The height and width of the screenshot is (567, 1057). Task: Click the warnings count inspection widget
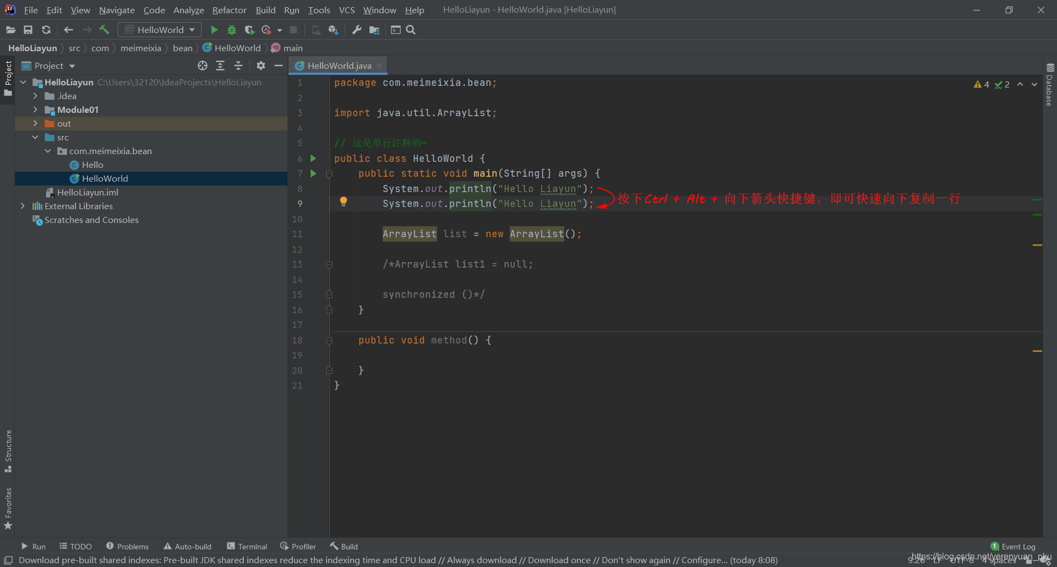pyautogui.click(x=982, y=84)
